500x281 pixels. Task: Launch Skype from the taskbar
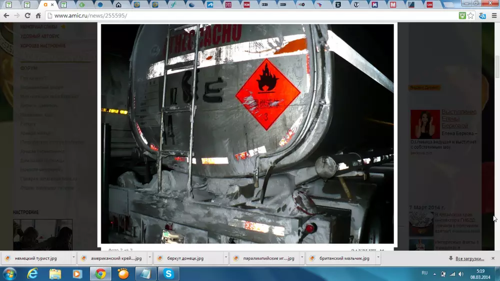(x=168, y=274)
